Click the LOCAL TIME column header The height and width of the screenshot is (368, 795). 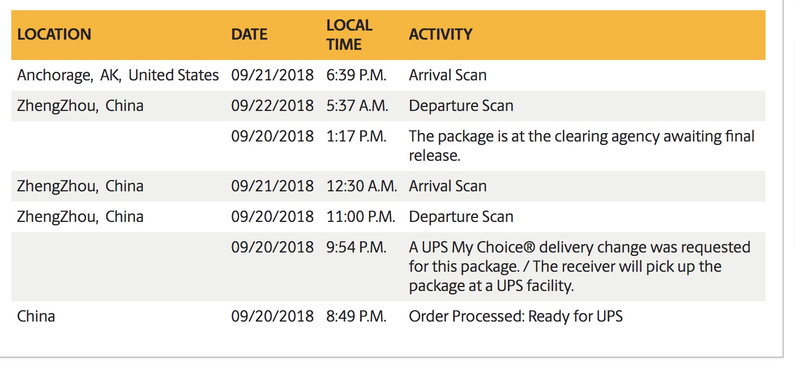tap(349, 35)
